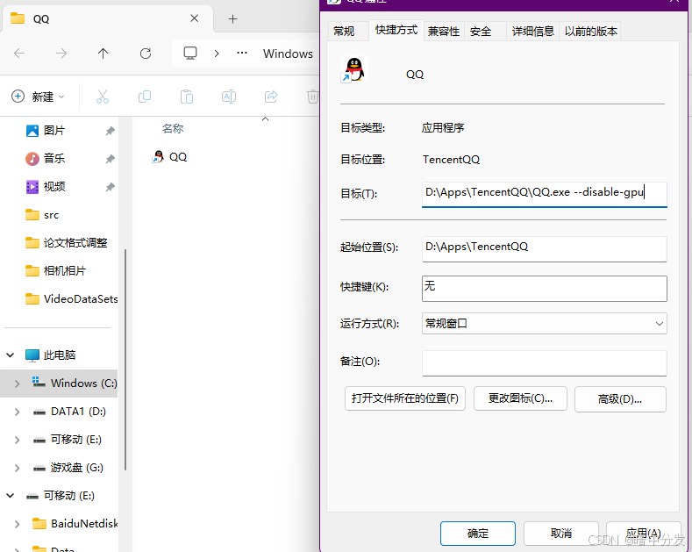
Task: Go forward with the right arrow
Action: (x=61, y=54)
